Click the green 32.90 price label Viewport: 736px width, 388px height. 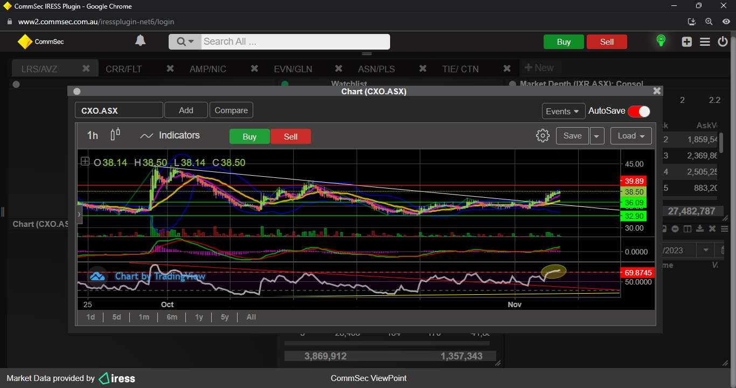pos(634,216)
